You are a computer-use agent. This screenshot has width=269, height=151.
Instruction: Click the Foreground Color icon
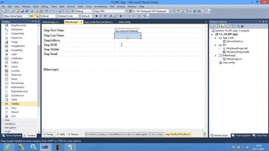tap(111, 16)
